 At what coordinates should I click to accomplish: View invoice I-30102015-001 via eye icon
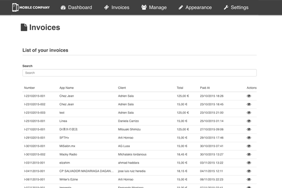249,146
